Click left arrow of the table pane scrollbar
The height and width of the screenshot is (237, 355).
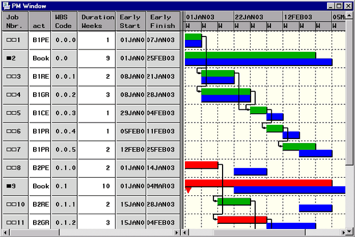pyautogui.click(x=6, y=232)
